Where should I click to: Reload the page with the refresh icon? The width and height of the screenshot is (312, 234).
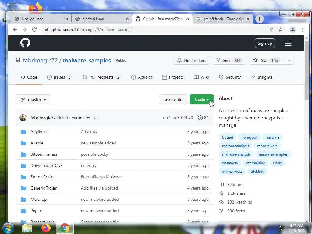(x=34, y=30)
